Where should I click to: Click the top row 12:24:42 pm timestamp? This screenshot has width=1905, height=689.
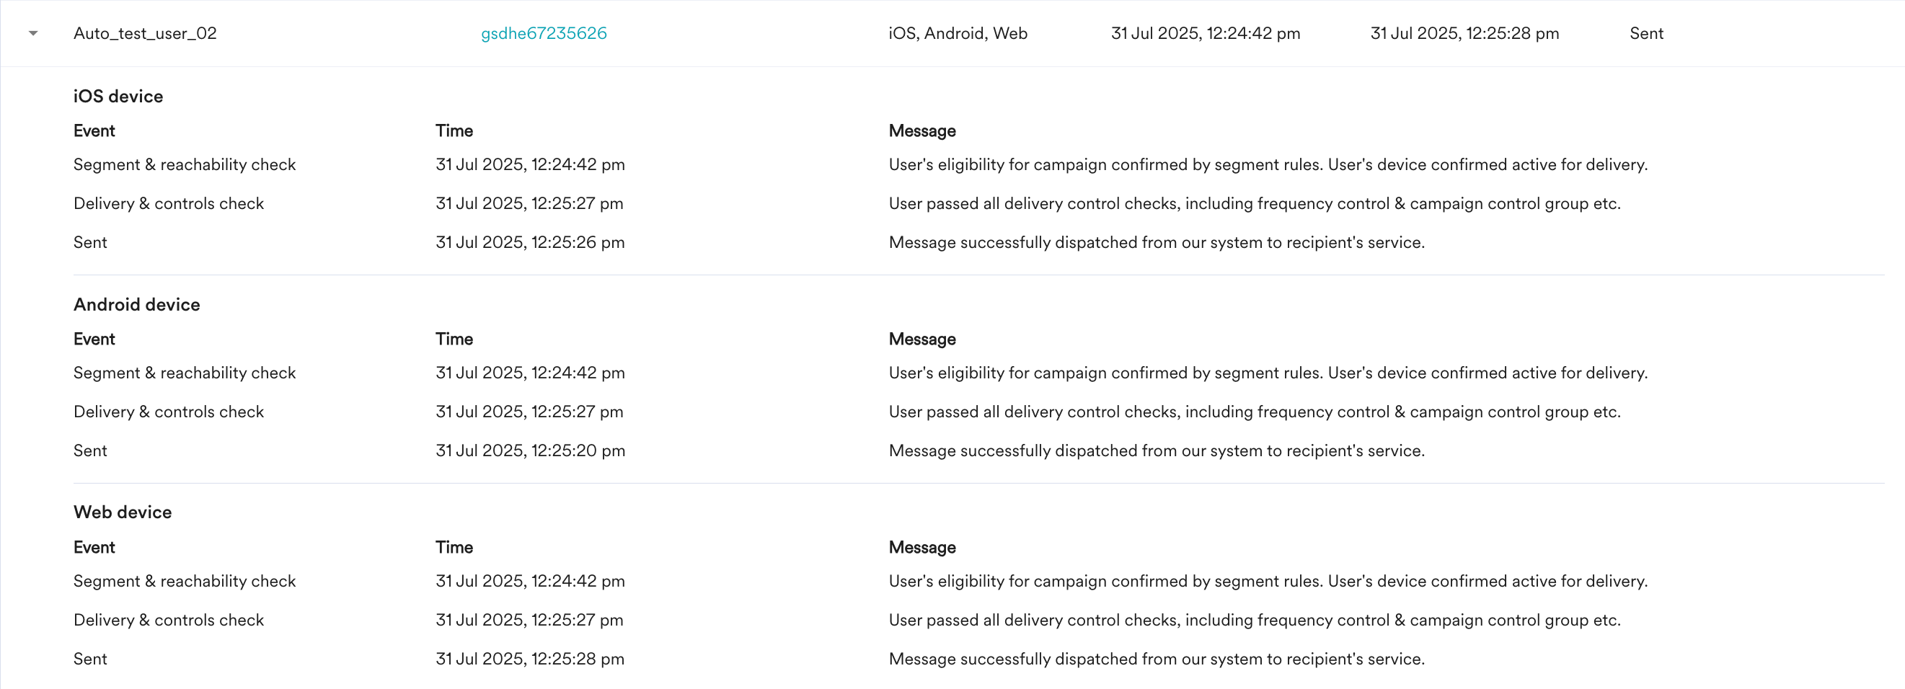pos(1206,33)
